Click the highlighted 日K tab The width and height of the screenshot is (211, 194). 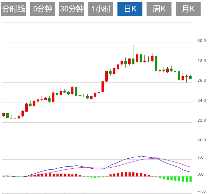coord(130,9)
